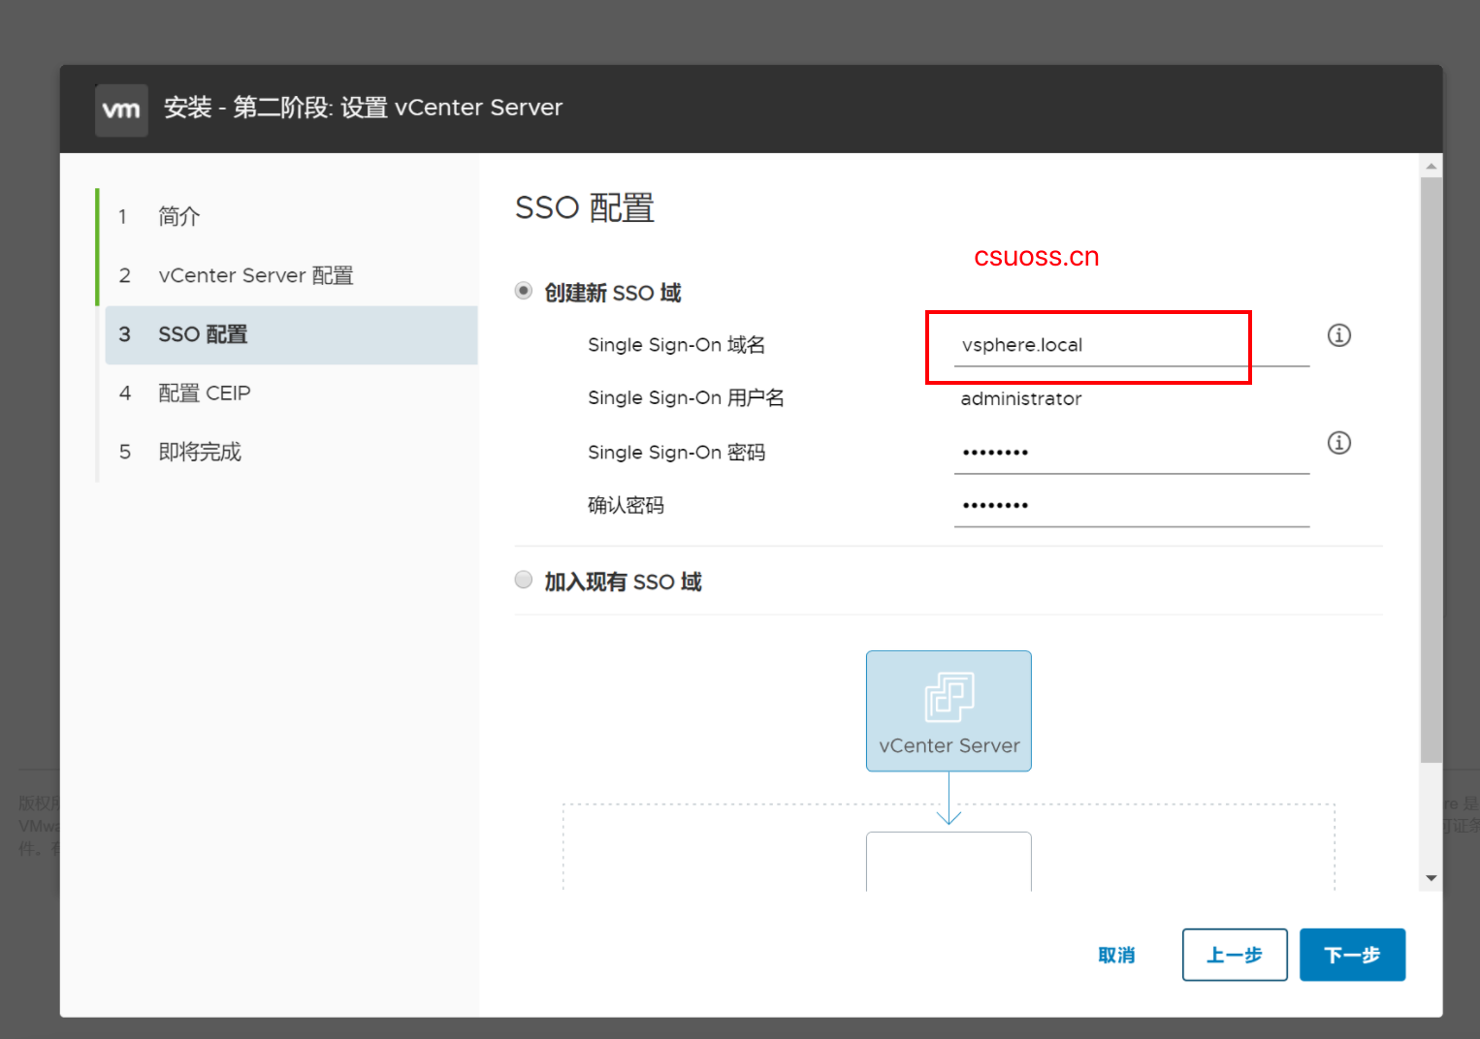Viewport: 1480px width, 1039px height.
Task: Select step 3 SSO 配置
Action: click(291, 335)
